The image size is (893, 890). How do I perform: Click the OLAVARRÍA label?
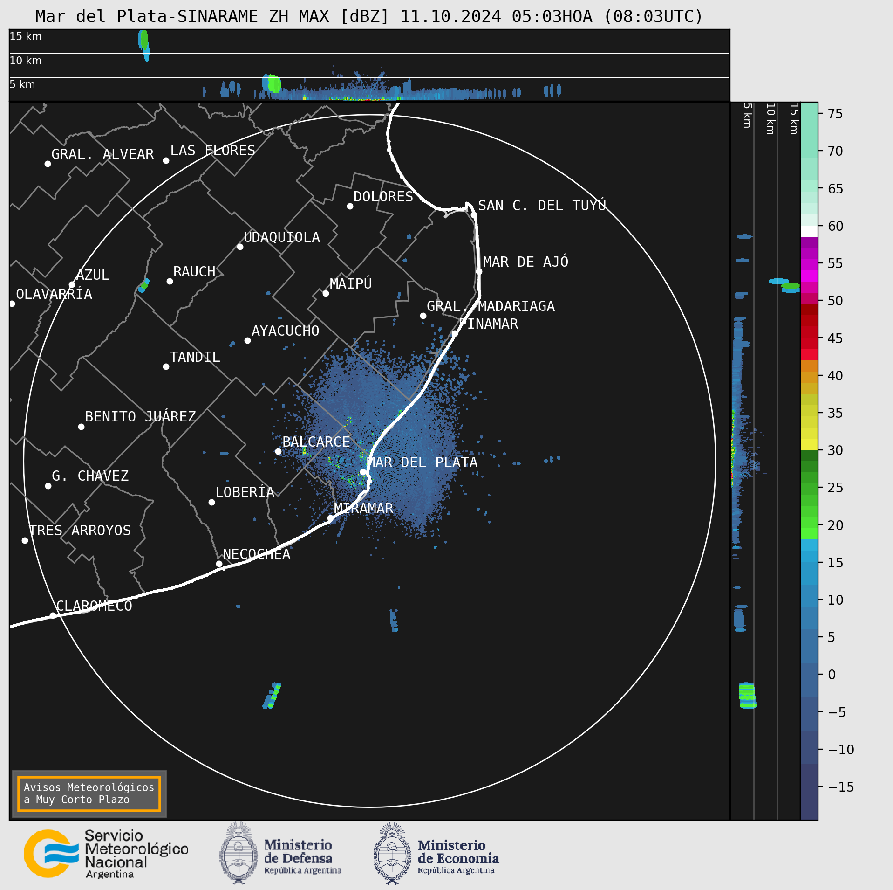(x=54, y=294)
